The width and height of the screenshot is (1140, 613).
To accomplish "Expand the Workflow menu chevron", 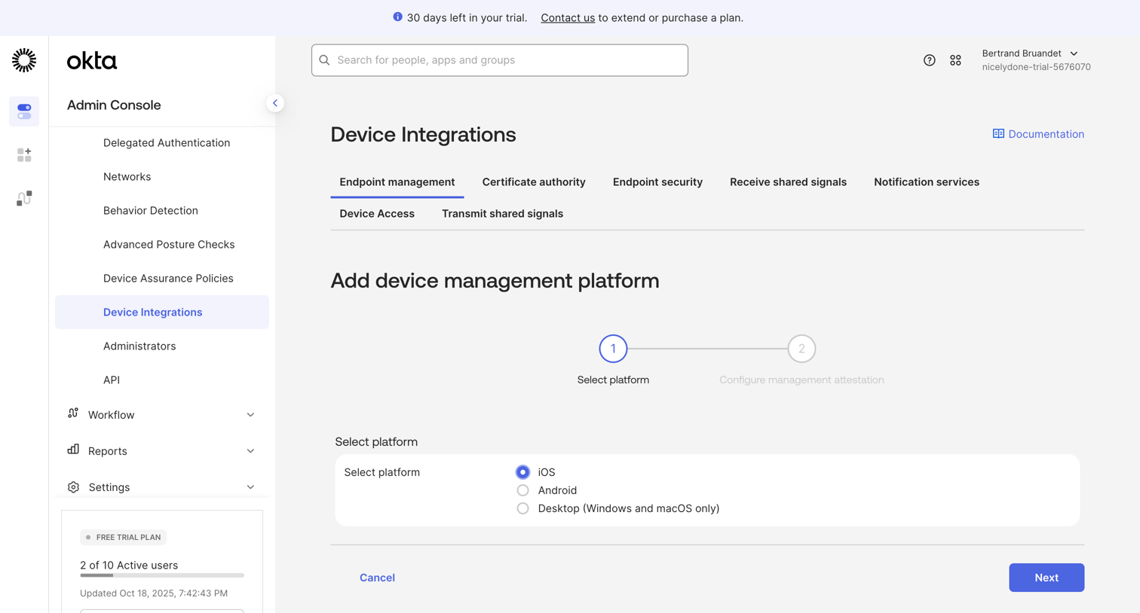I will (250, 415).
